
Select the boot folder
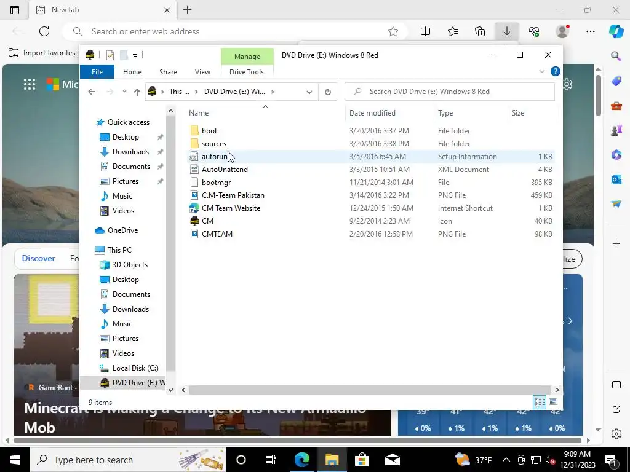209,131
